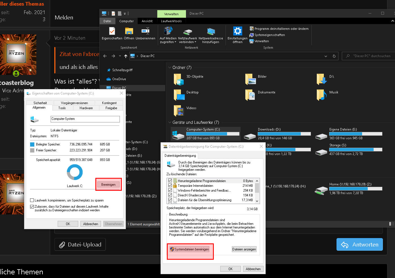Click the Netzwerkadresse hinzufügen icon
Screen dimensions: 395x278
(x=211, y=31)
